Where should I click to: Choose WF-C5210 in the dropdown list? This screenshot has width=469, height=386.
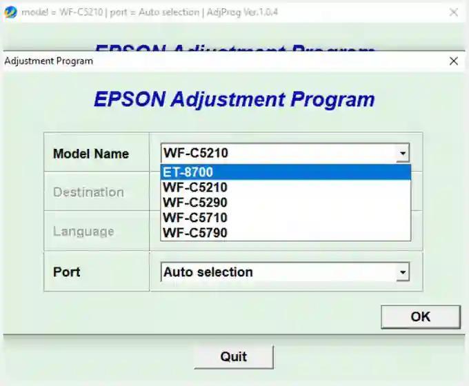click(x=286, y=187)
